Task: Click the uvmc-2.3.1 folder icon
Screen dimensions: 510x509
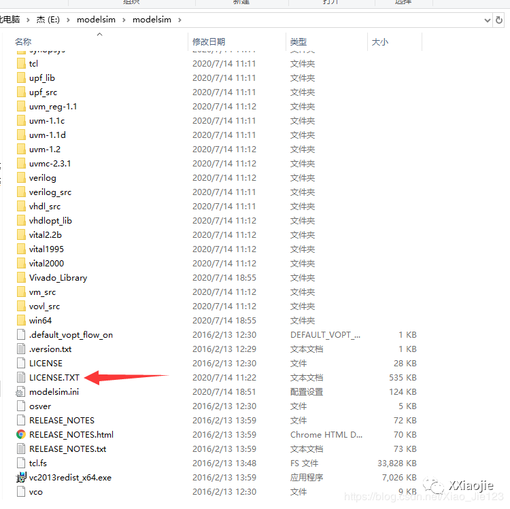Action: [x=21, y=164]
